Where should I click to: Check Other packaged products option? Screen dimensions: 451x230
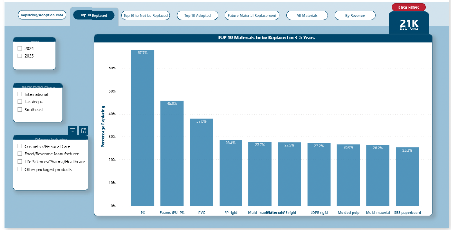click(x=20, y=169)
